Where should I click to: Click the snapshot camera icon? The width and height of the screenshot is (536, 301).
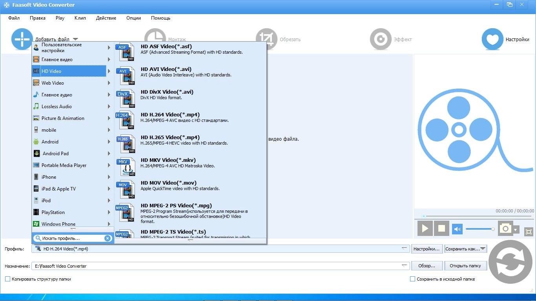pyautogui.click(x=505, y=228)
